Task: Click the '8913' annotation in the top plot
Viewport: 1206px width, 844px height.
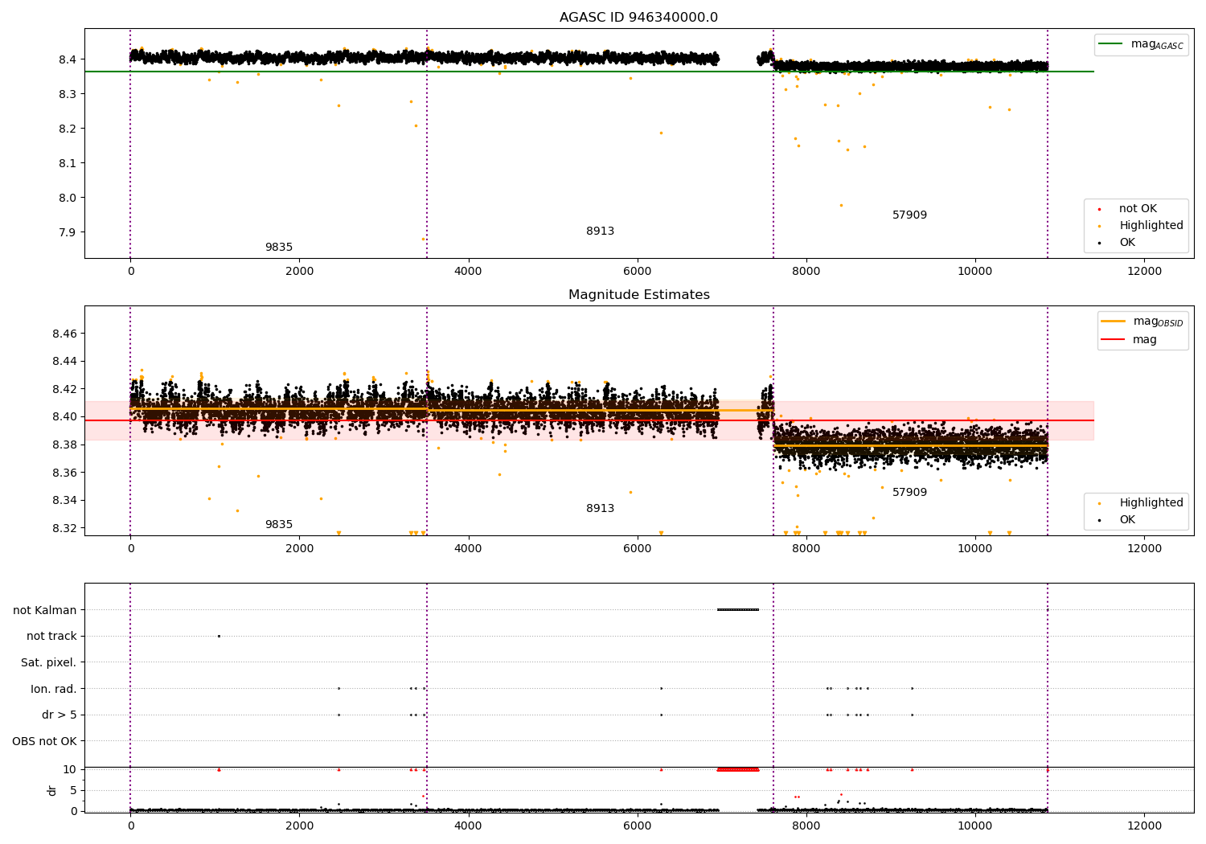Action: click(600, 231)
